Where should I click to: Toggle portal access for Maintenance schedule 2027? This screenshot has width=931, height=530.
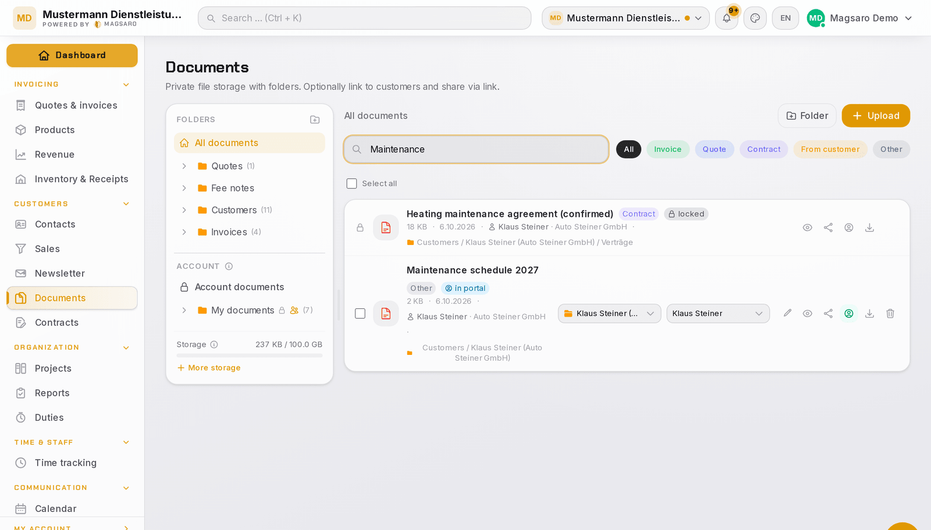pyautogui.click(x=849, y=314)
